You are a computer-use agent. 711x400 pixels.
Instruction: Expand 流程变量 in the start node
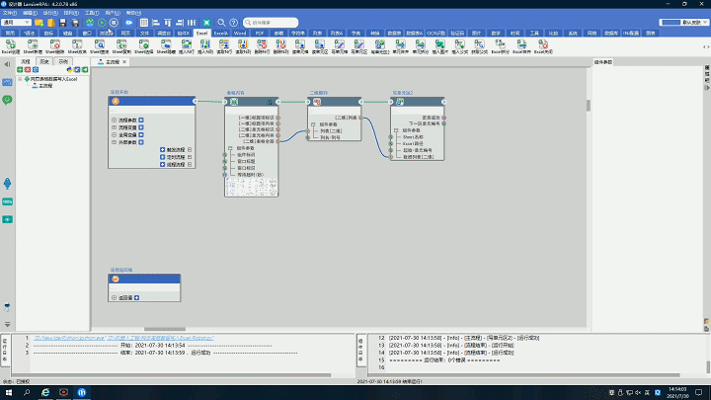pyautogui.click(x=114, y=127)
